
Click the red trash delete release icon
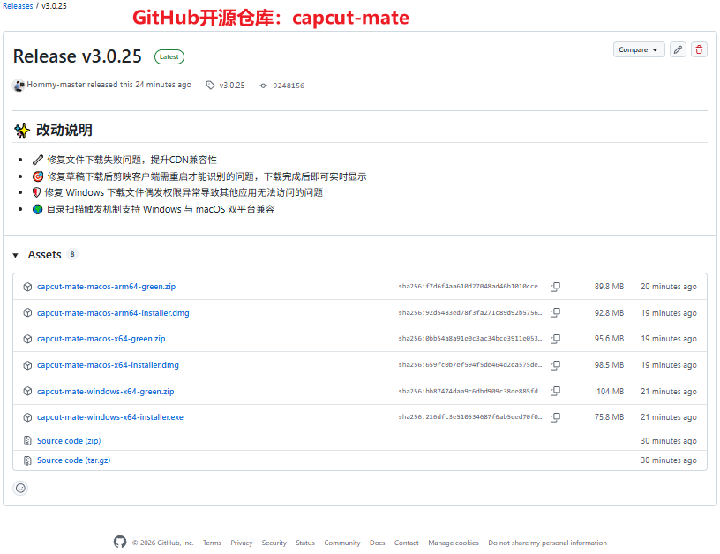click(x=699, y=49)
